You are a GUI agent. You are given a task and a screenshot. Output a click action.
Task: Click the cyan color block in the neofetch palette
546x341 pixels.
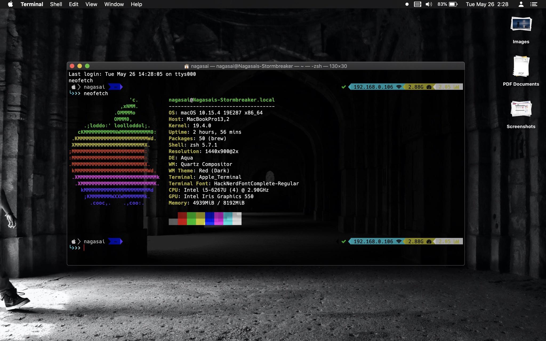tap(228, 218)
